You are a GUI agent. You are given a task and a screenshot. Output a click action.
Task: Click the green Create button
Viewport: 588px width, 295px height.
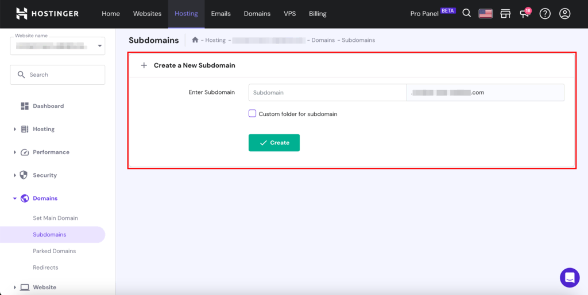click(x=274, y=143)
